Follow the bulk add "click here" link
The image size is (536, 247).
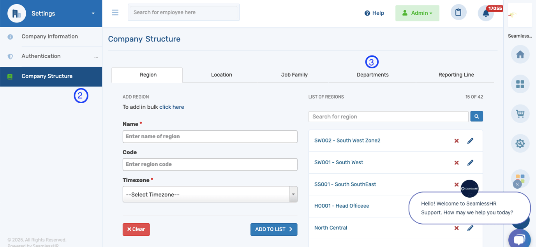tap(172, 107)
